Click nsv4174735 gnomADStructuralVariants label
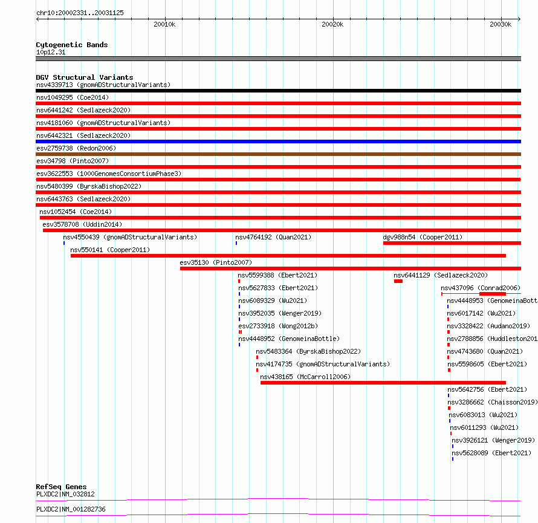Viewport: 538px width, 523px height. 323,364
